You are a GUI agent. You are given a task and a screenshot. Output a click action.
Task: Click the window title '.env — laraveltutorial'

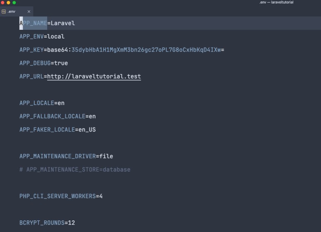[276, 2]
